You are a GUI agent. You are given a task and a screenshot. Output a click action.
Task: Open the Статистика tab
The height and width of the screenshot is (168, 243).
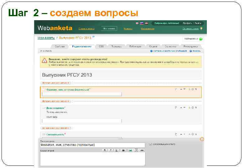[x=170, y=46]
